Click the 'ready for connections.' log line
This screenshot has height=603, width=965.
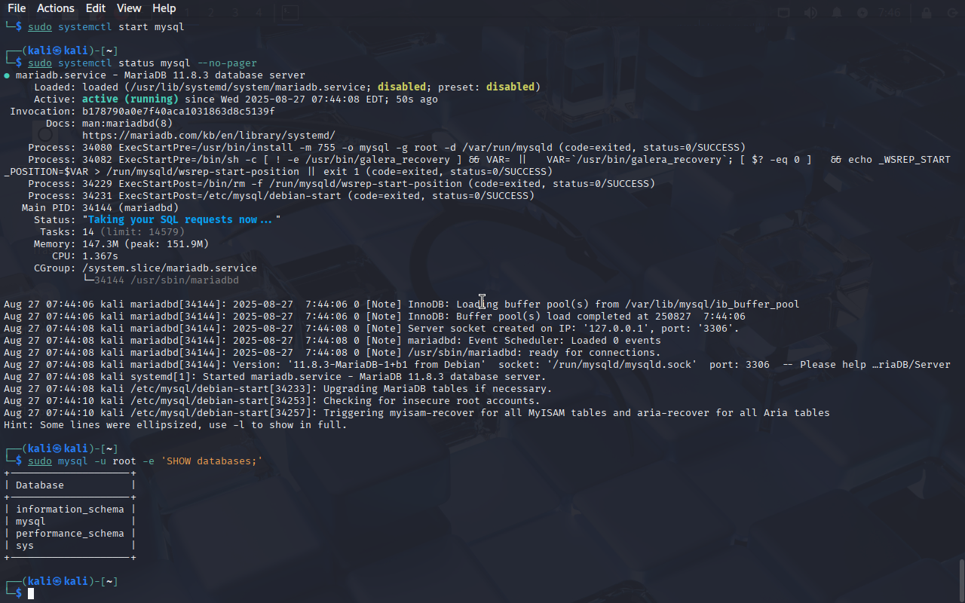coord(332,353)
